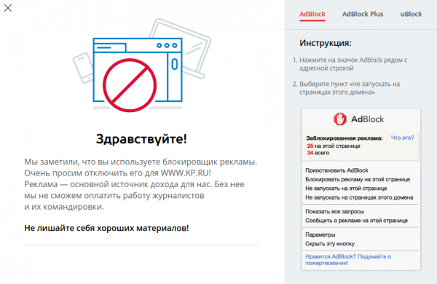437x284 pixels.
Task: Click 'Скрыть эту кнопку' entry
Action: tap(330, 244)
